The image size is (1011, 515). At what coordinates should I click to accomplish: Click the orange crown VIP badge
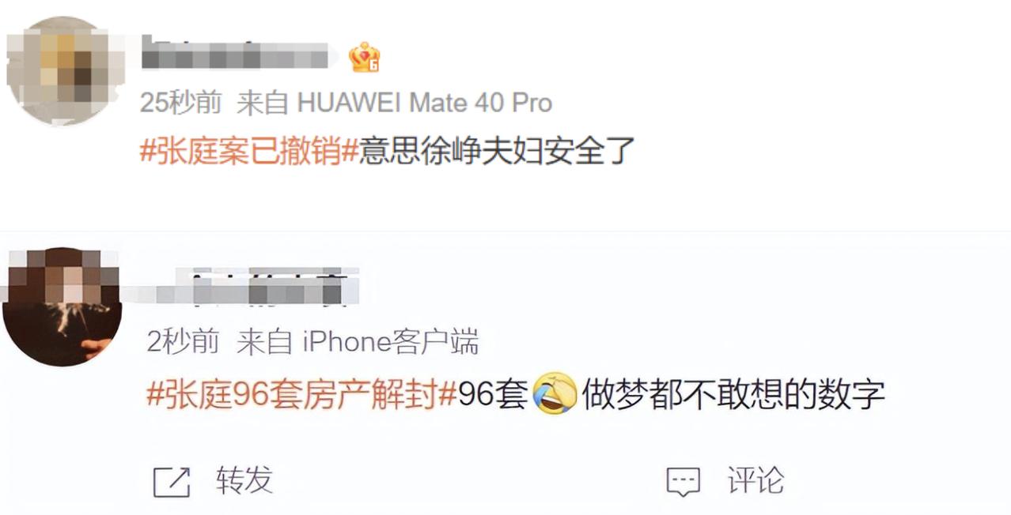coord(365,57)
